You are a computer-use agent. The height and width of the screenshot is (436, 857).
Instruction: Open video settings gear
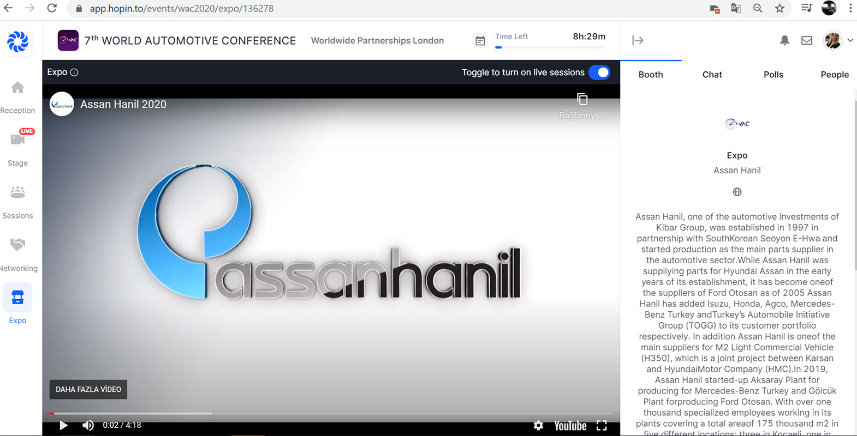coord(538,426)
